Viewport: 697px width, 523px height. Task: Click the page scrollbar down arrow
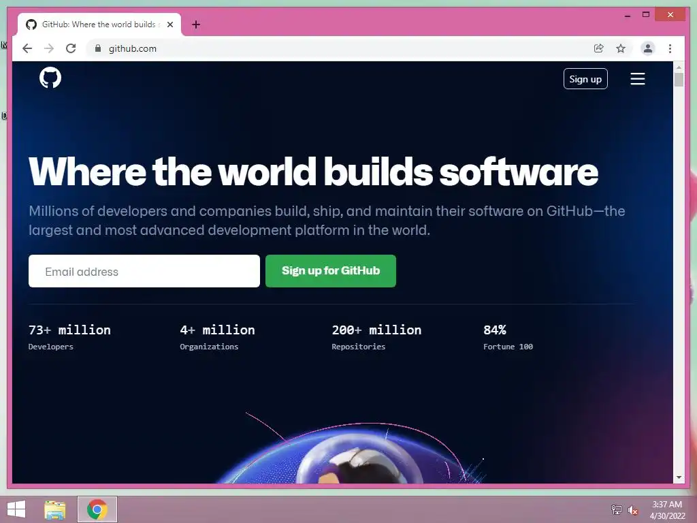679,477
